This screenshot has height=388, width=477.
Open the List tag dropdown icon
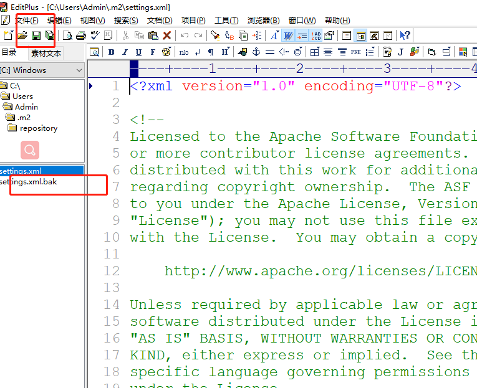click(x=370, y=52)
